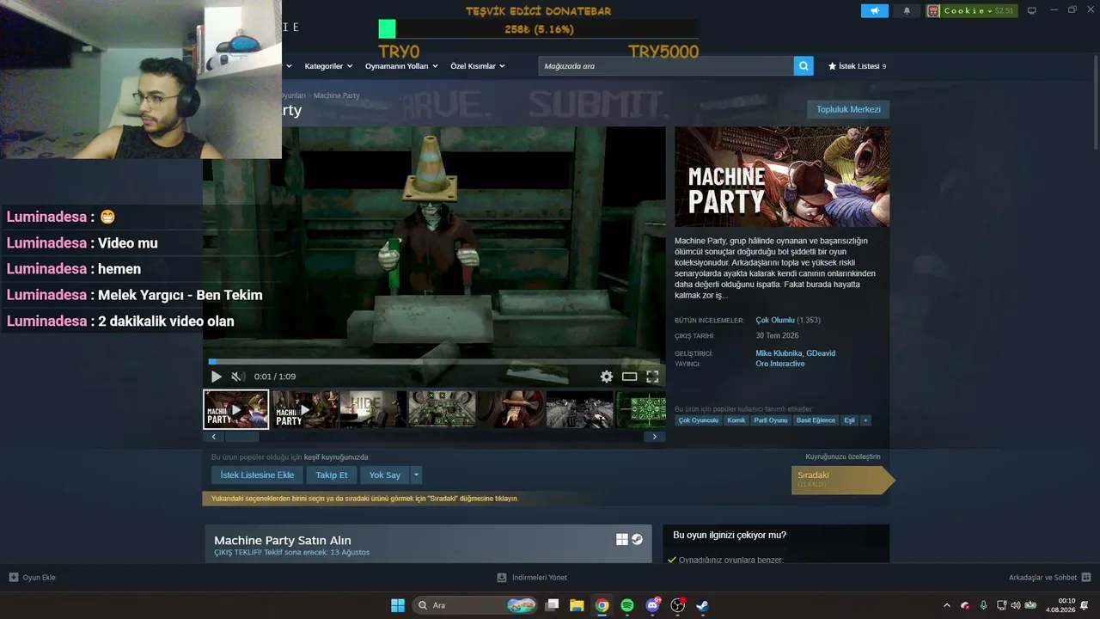Open Kuyruğunuzu özelleştirin link

pyautogui.click(x=843, y=457)
